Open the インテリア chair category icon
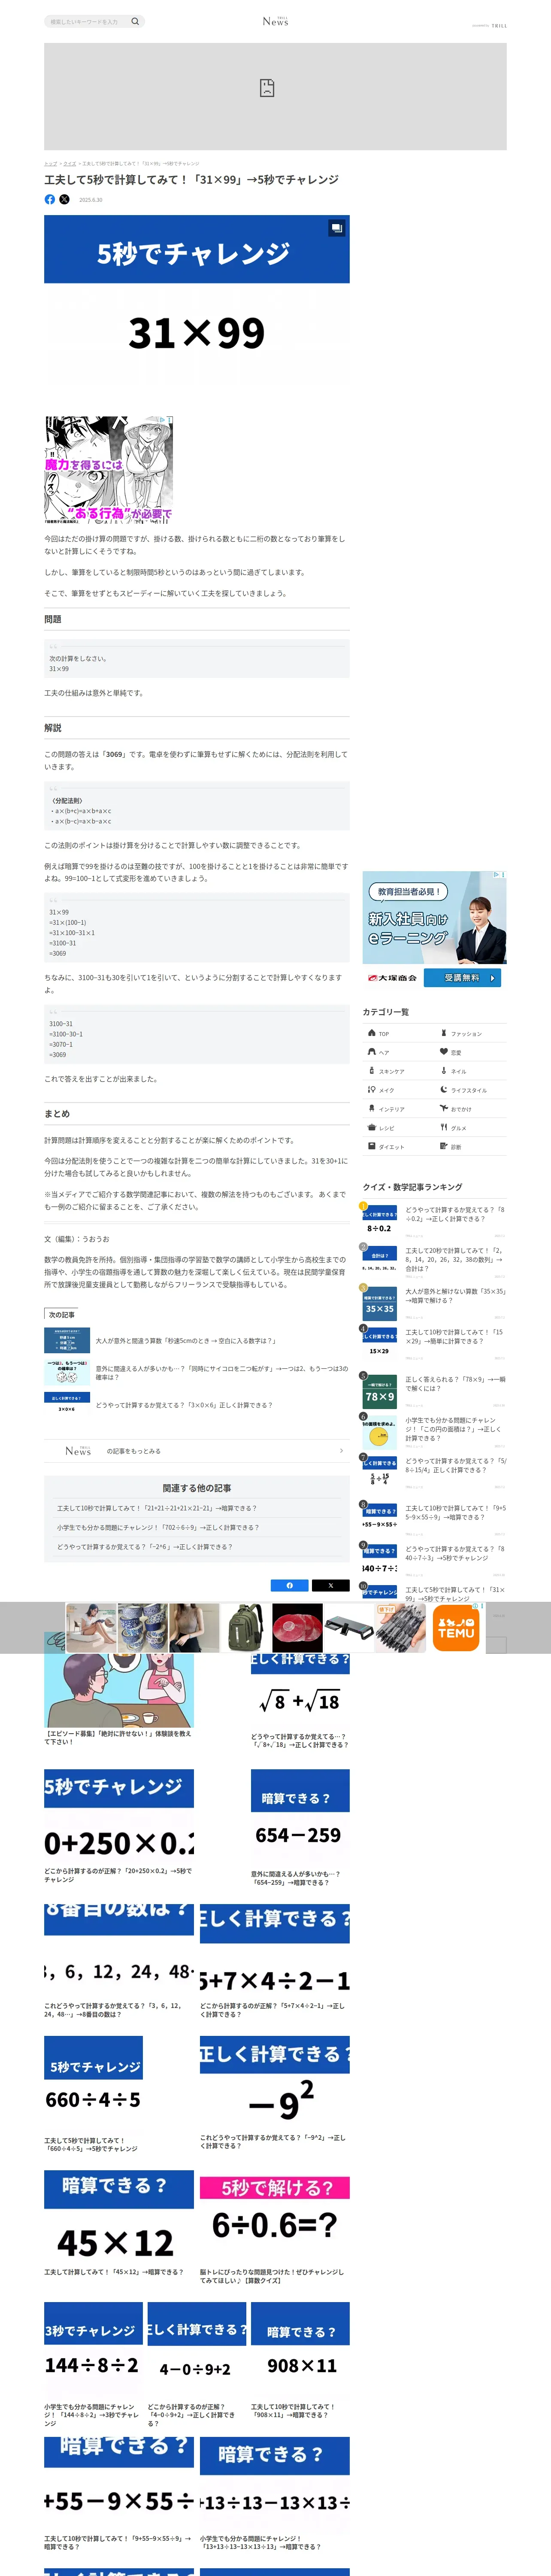Viewport: 551px width, 2576px height. tap(372, 1108)
